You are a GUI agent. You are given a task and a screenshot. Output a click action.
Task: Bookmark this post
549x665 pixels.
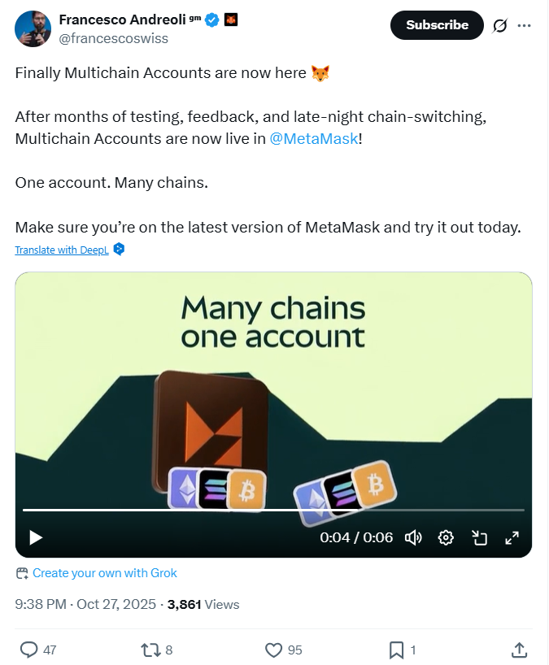(396, 650)
